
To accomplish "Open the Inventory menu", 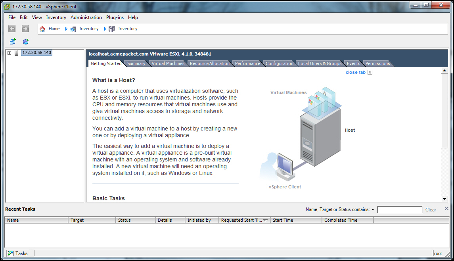I will pyautogui.click(x=56, y=17).
